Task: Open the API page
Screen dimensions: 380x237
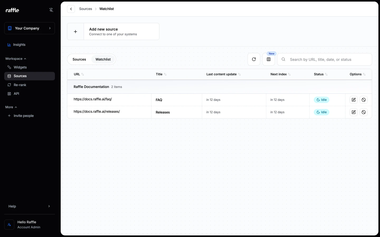Action: tap(30, 93)
